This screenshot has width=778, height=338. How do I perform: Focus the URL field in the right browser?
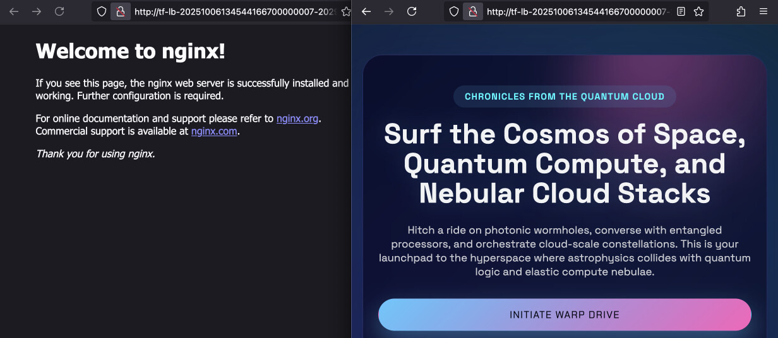(x=577, y=11)
